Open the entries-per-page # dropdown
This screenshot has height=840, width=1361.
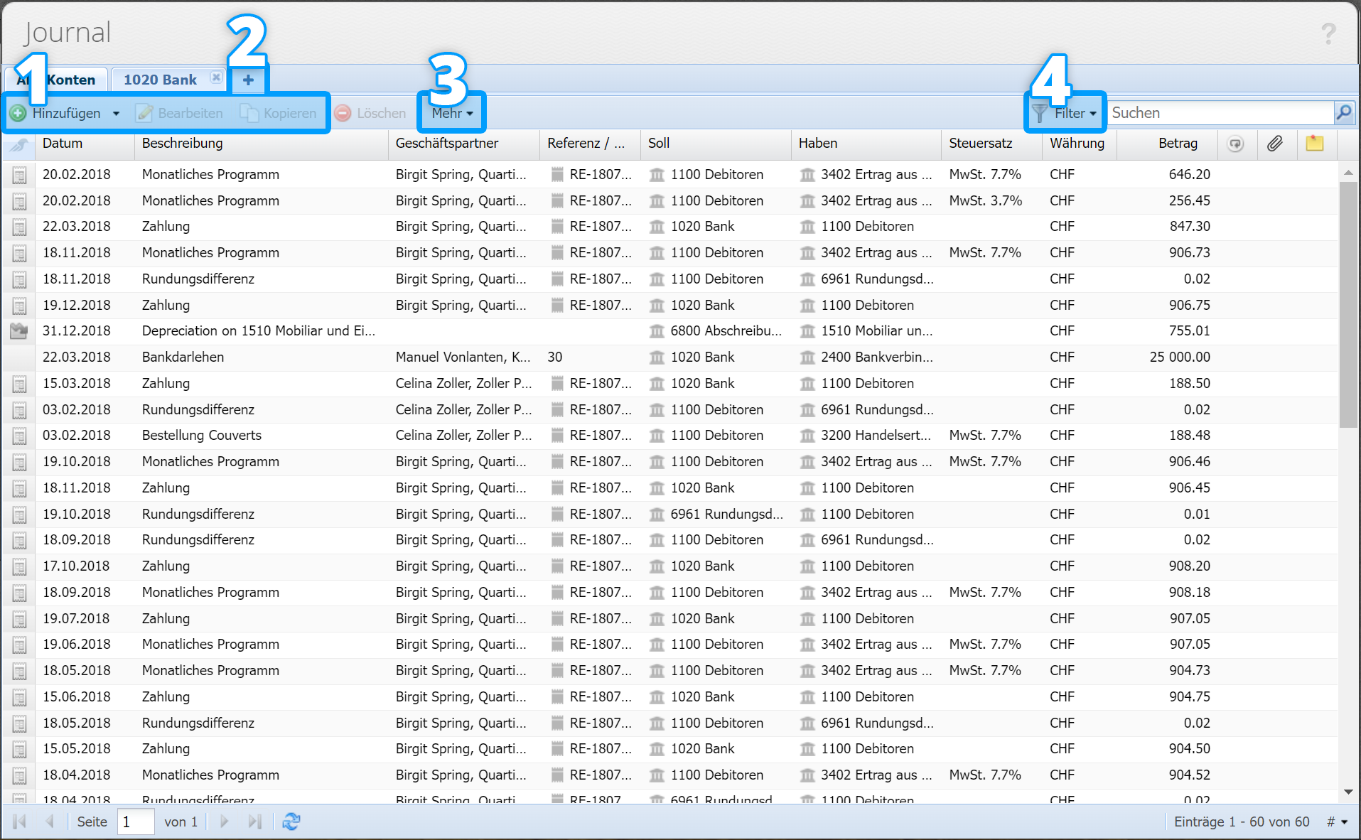click(1337, 822)
